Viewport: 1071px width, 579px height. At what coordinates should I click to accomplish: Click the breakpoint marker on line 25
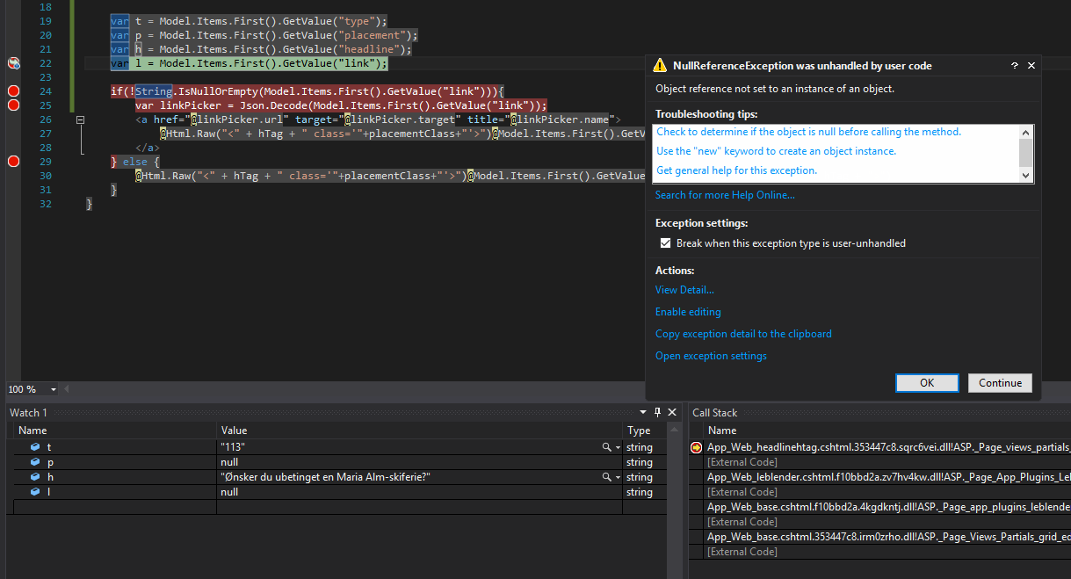(x=13, y=105)
